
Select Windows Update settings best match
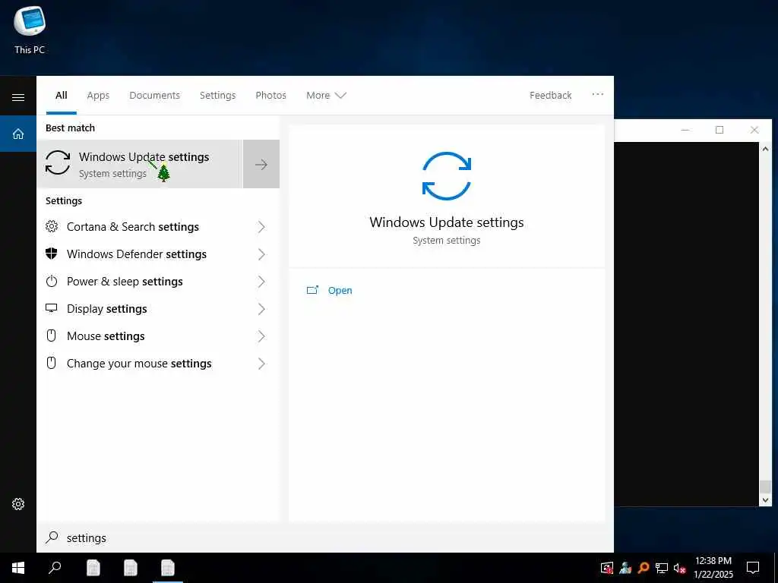coord(140,164)
